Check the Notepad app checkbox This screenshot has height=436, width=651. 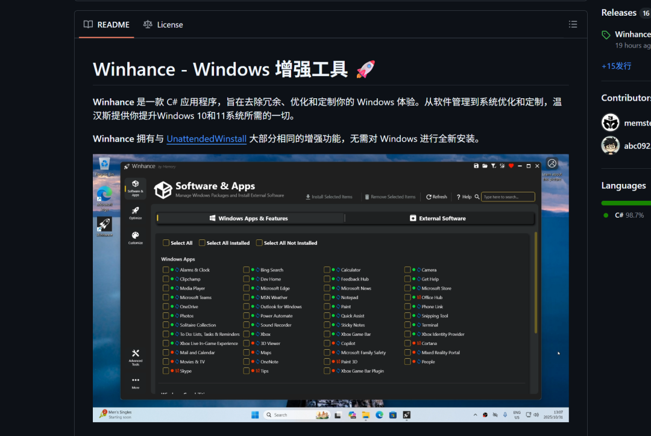pos(326,297)
